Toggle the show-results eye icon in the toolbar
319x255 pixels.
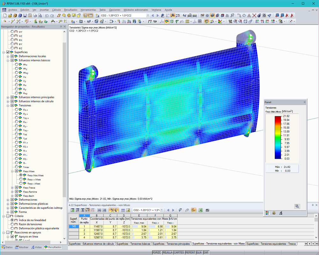click(x=173, y=15)
